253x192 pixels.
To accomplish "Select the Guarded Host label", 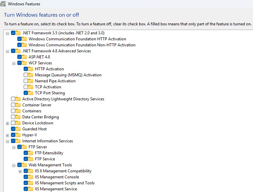I will tap(34, 129).
